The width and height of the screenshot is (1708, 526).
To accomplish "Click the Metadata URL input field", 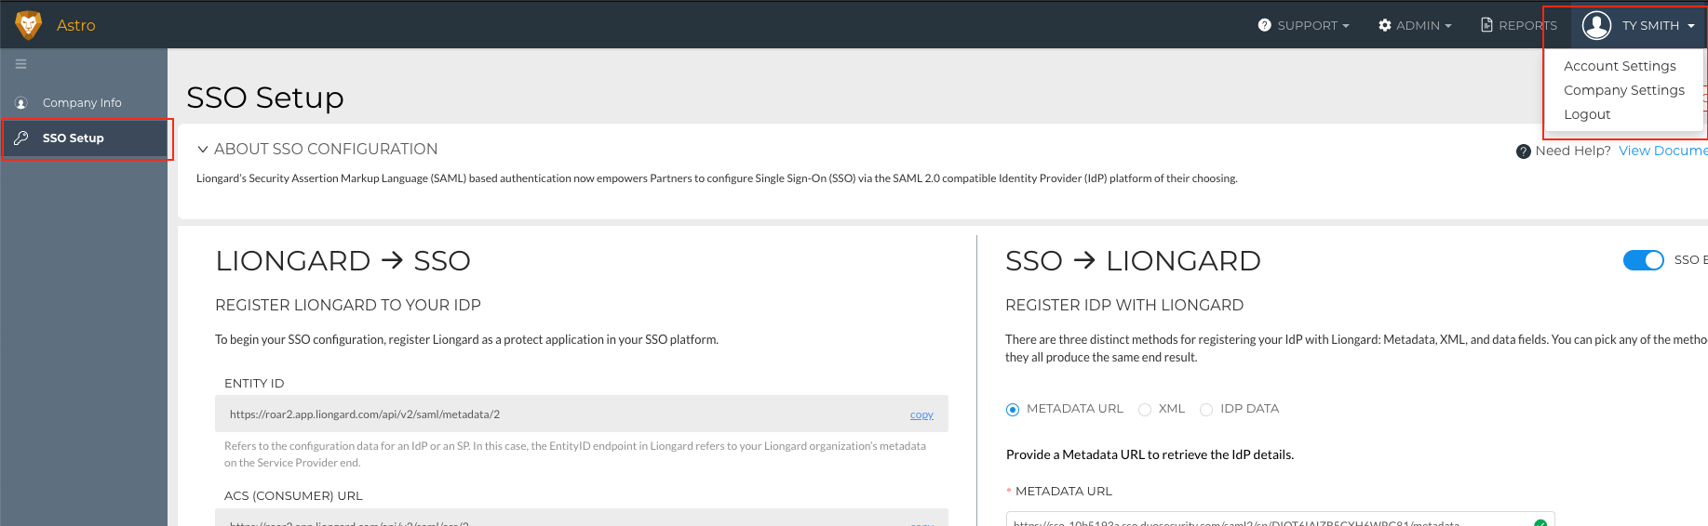I will pos(1280,519).
